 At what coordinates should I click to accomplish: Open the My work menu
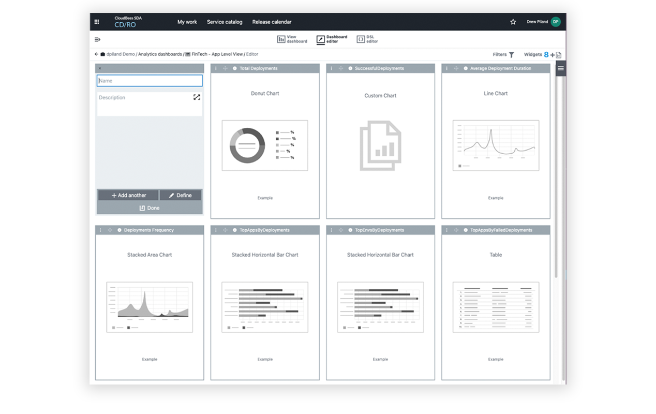click(x=187, y=22)
